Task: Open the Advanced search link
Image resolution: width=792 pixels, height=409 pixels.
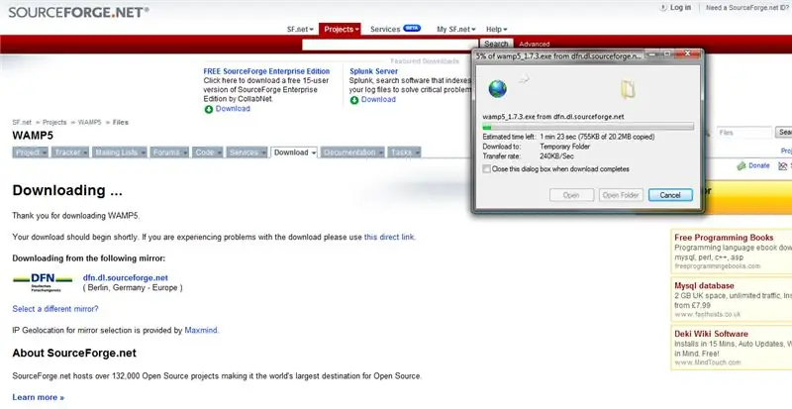Action: coord(534,45)
